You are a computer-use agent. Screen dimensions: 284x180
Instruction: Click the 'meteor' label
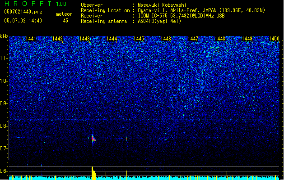pos(64,14)
